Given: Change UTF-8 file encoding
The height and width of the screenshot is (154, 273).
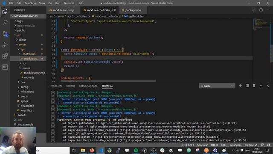Looking at the screenshot, I should point(214,145).
